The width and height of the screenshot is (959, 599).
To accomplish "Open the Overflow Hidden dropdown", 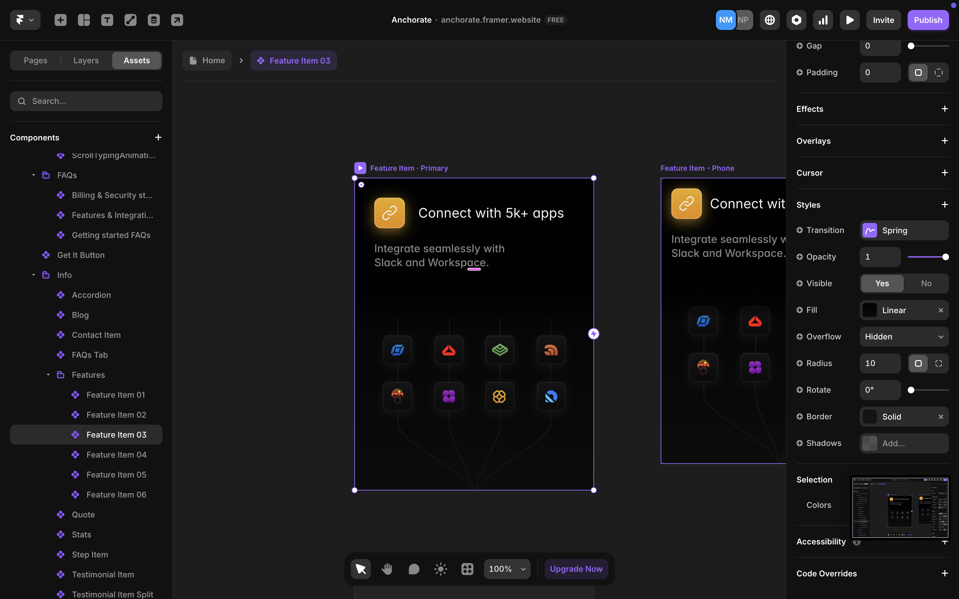I will tap(904, 337).
